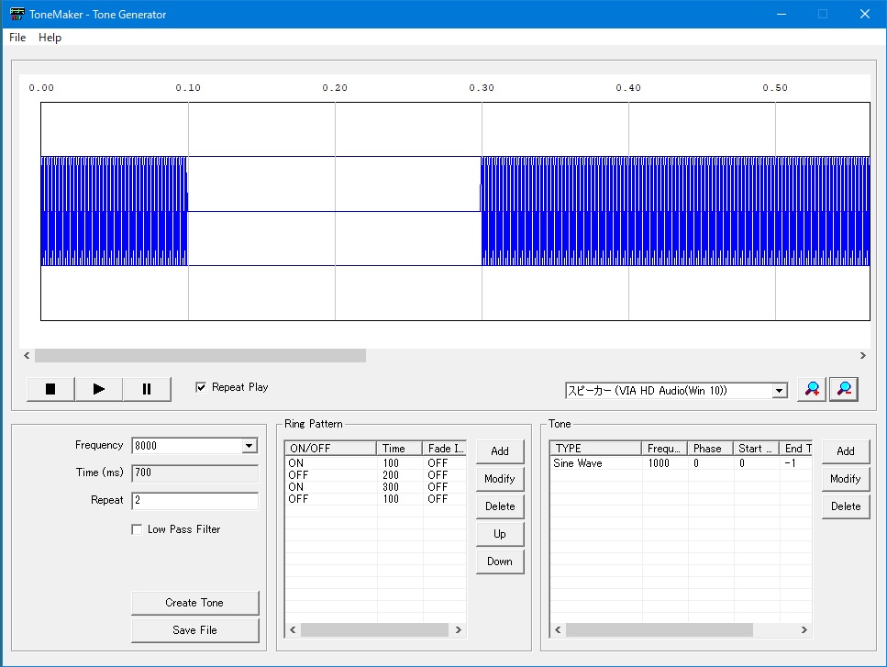Move the ring pattern row Up

point(500,534)
